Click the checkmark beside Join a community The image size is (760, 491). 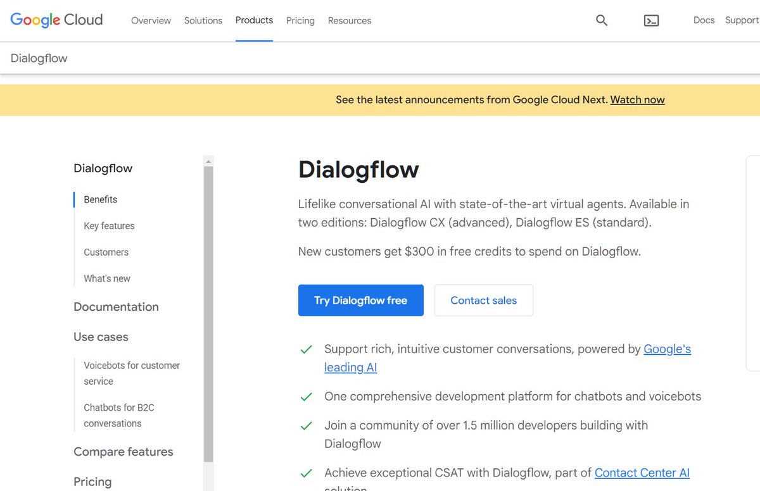pos(307,426)
